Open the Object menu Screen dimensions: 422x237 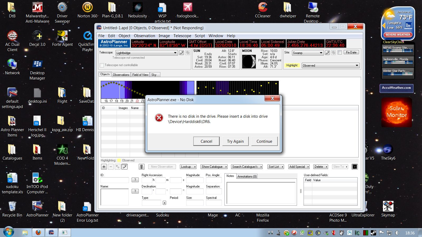124,36
